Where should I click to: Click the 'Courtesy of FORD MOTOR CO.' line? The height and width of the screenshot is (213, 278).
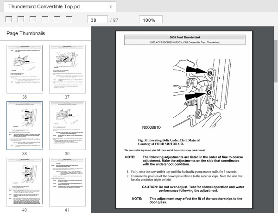click(x=161, y=144)
